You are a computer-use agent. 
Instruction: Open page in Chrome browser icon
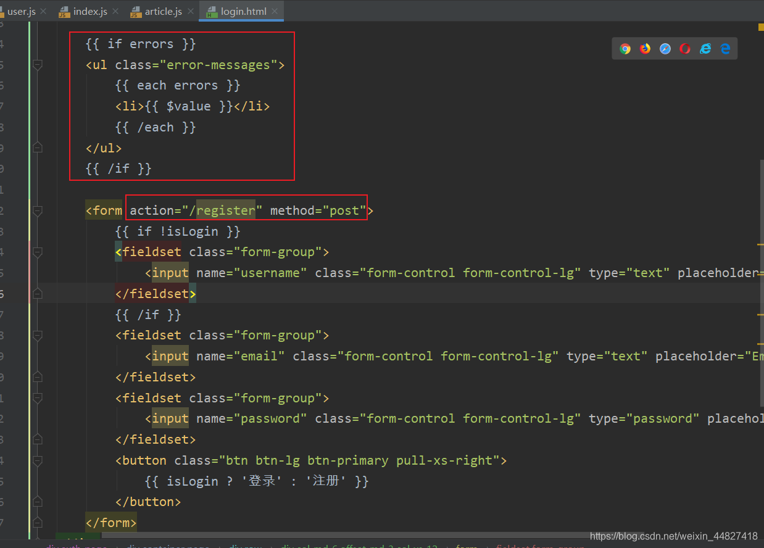[x=625, y=49]
